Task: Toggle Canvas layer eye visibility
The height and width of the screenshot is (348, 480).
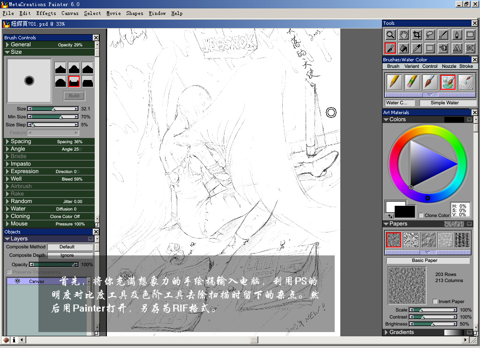Action: coord(17,281)
